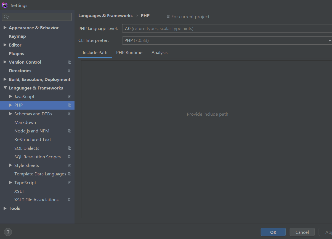Expand the Tools settings node
Image resolution: width=332 pixels, height=239 pixels.
point(5,208)
